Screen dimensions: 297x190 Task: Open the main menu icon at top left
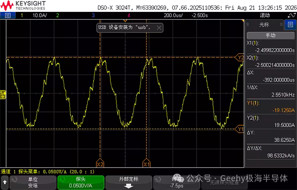pos(7,15)
